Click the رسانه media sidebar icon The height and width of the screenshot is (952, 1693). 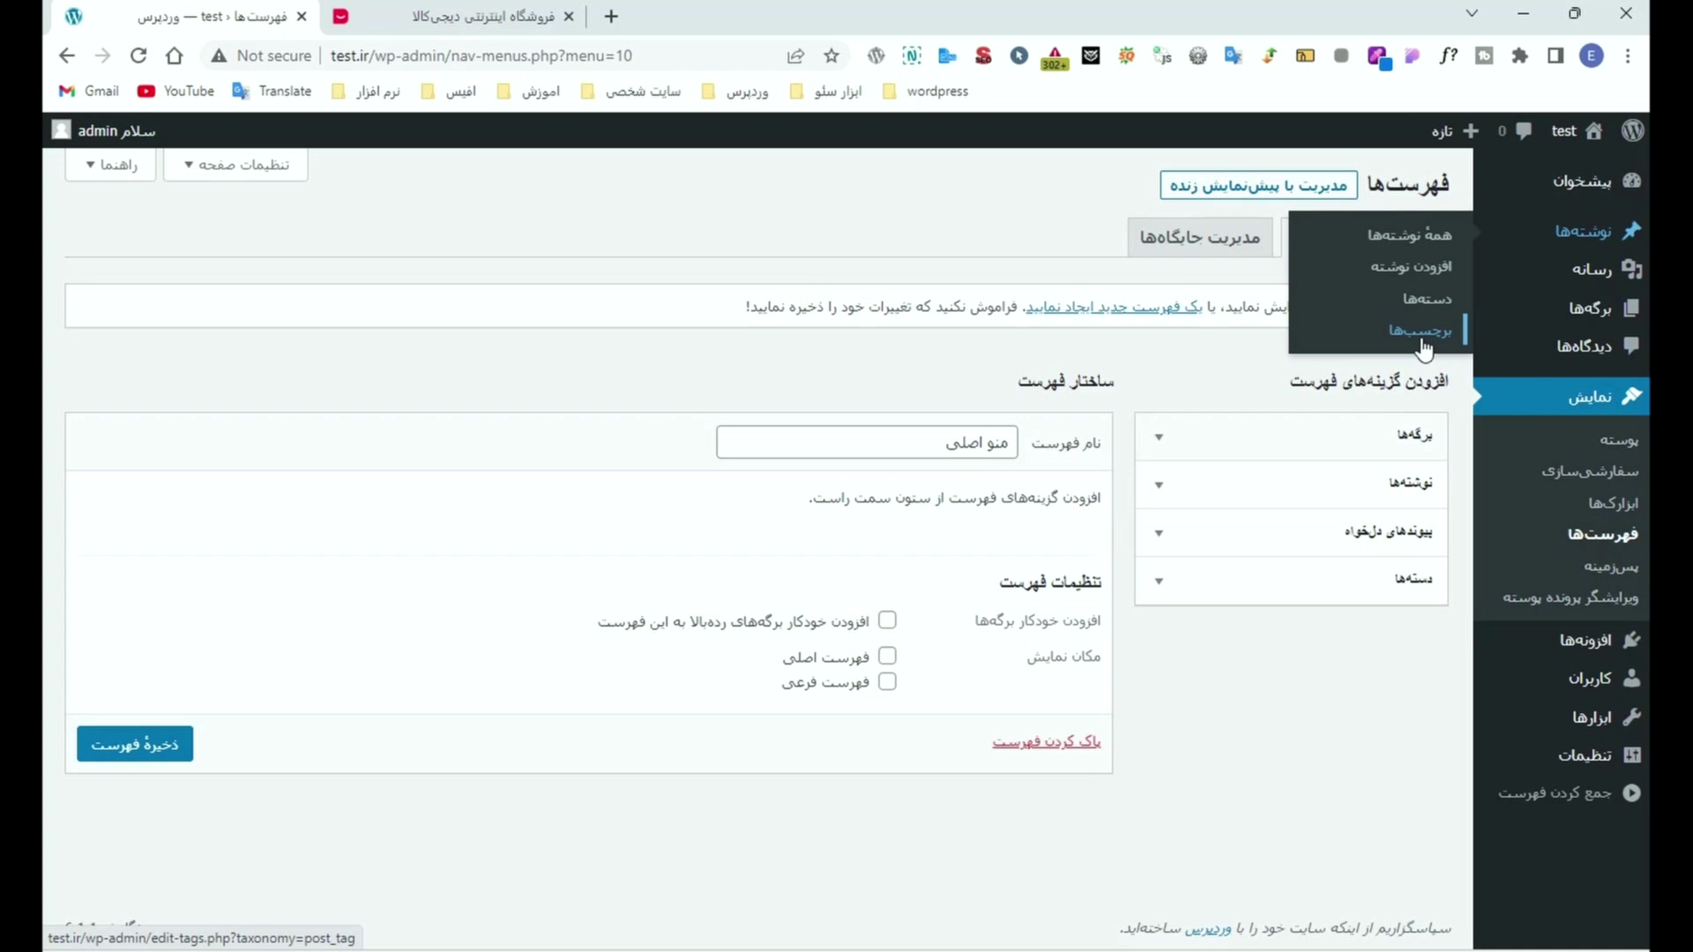click(x=1631, y=270)
